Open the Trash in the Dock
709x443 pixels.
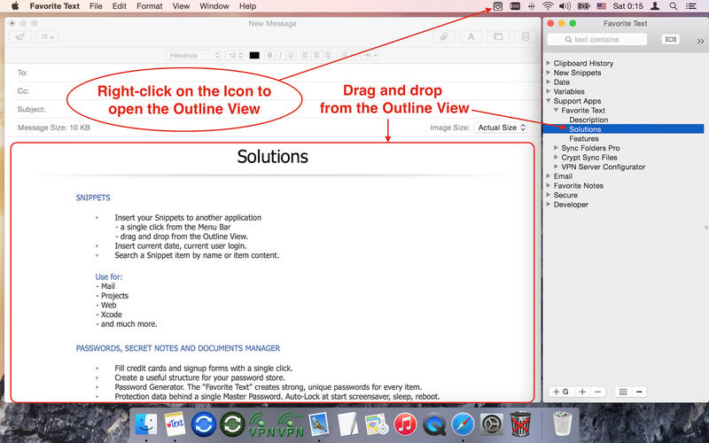tap(563, 424)
